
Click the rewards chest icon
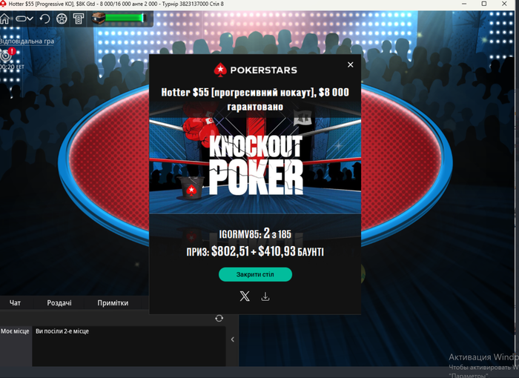click(99, 18)
